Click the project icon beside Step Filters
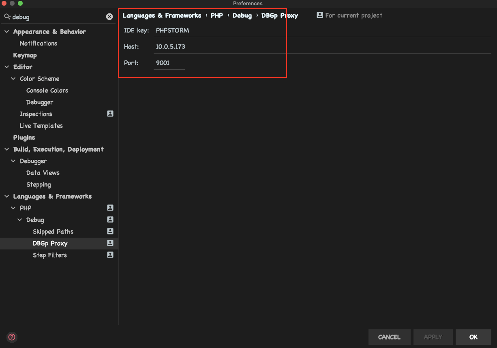The width and height of the screenshot is (497, 348). coord(110,255)
